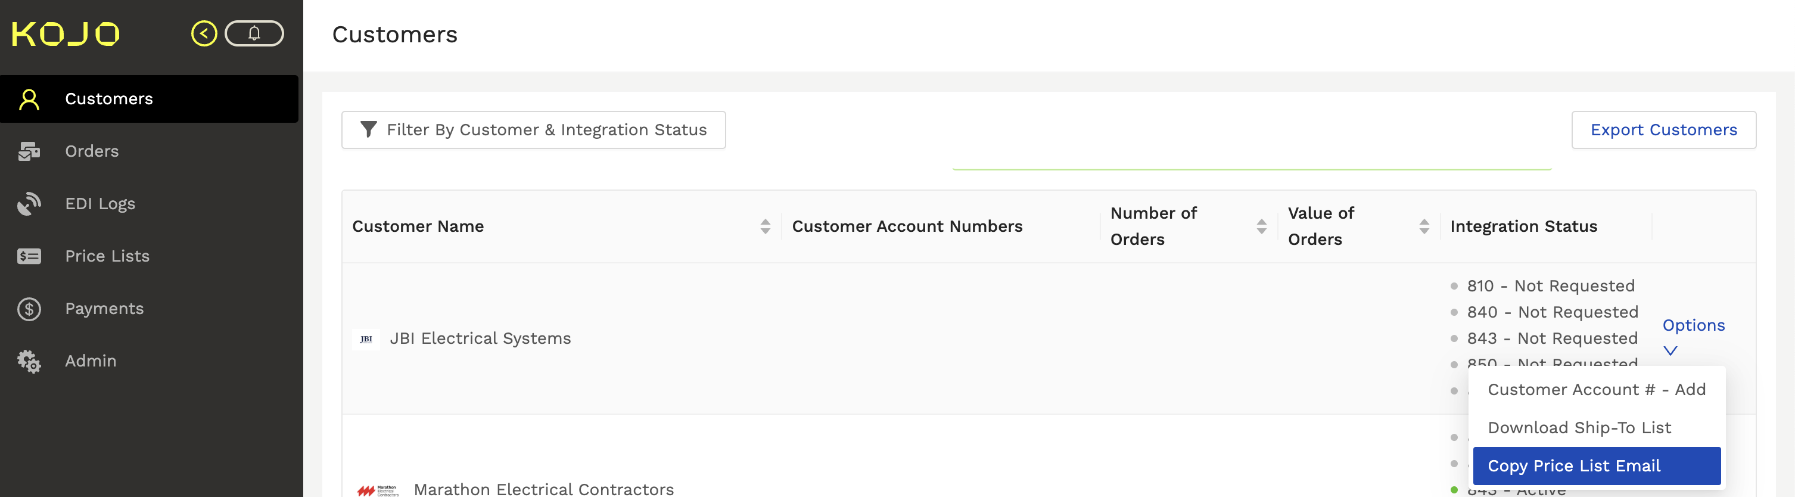Screen dimensions: 1795x497
Task: Sort by Value of Orders column
Action: (x=1424, y=226)
